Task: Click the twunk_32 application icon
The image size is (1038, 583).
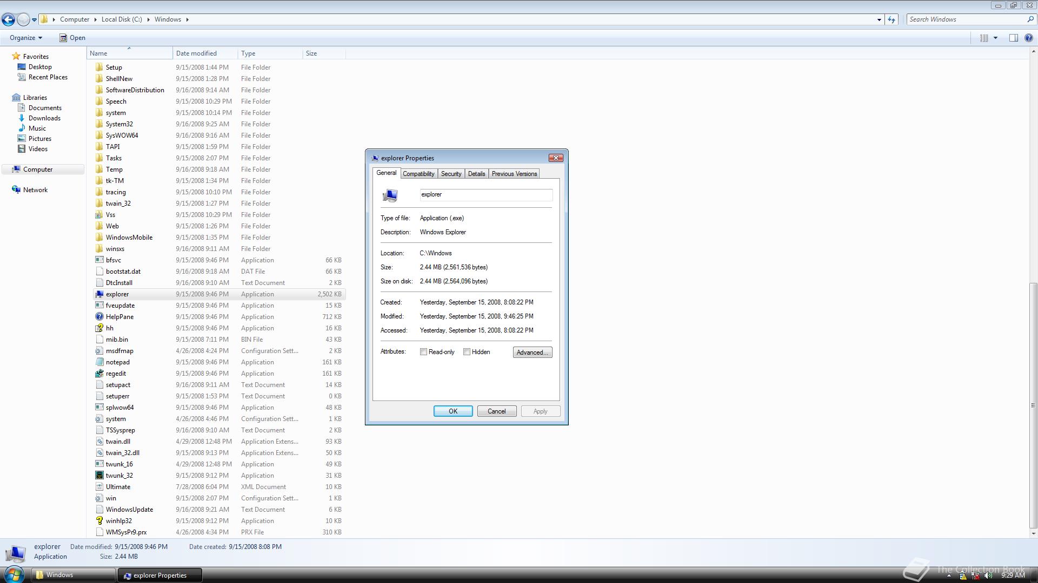Action: (x=99, y=476)
